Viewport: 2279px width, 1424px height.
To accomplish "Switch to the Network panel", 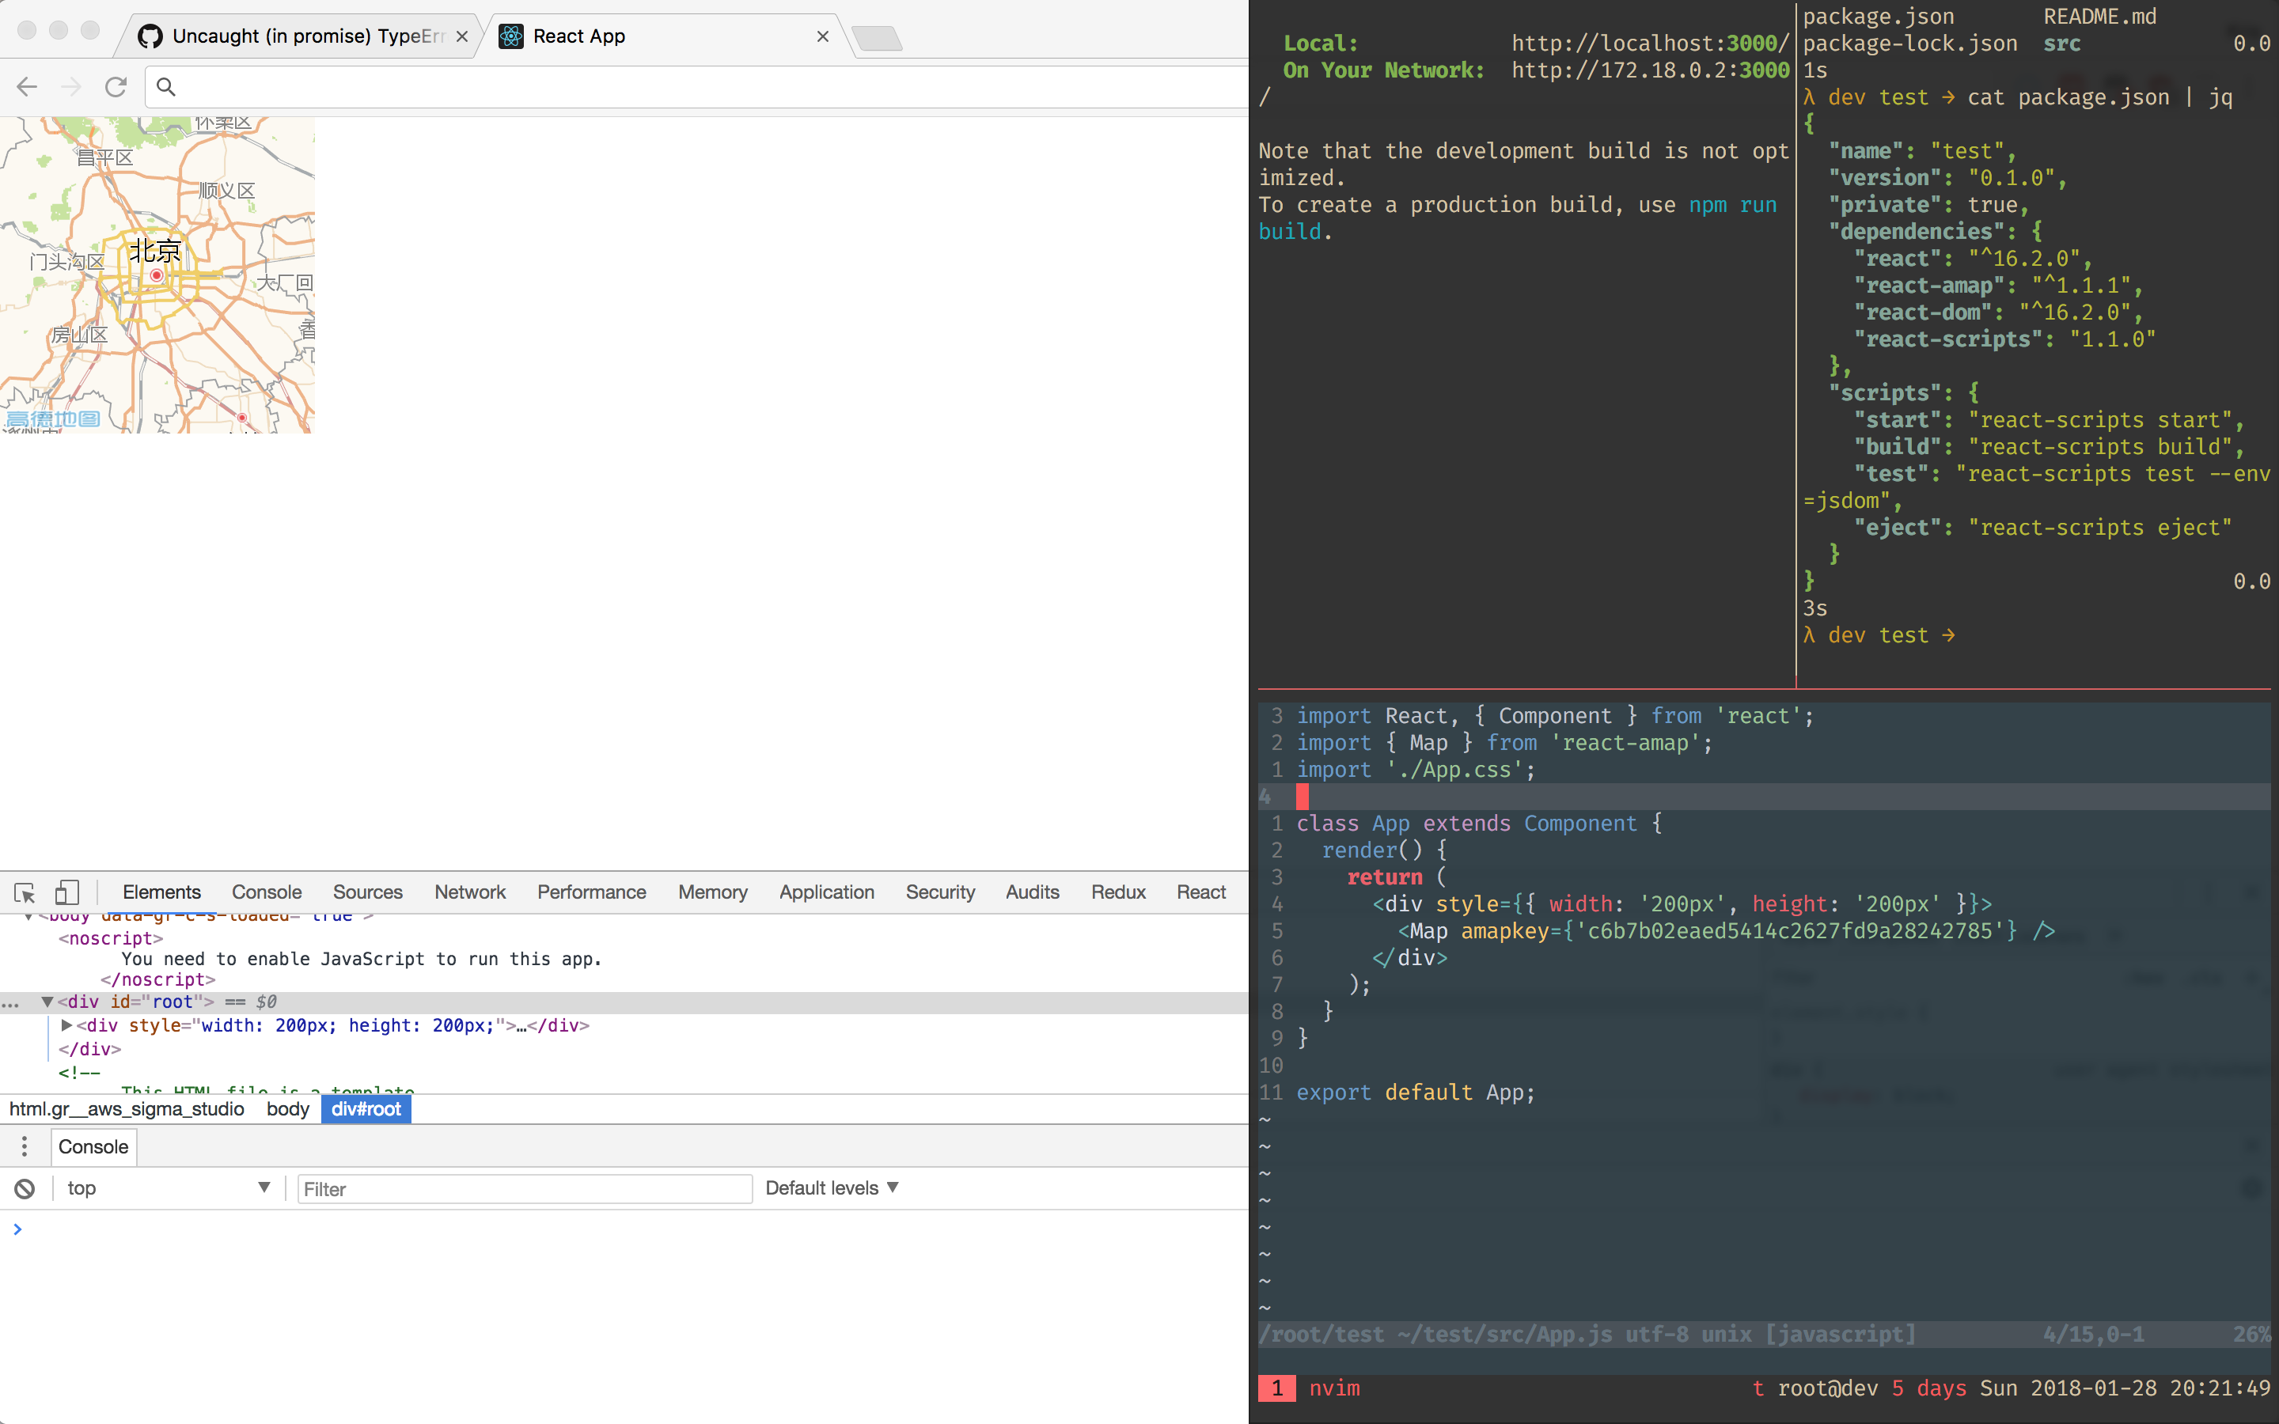I will tap(470, 892).
